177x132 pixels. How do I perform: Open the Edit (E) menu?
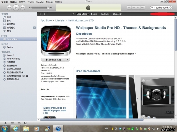point(13,2)
